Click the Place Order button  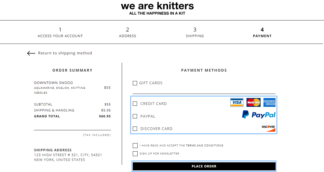coord(204,166)
